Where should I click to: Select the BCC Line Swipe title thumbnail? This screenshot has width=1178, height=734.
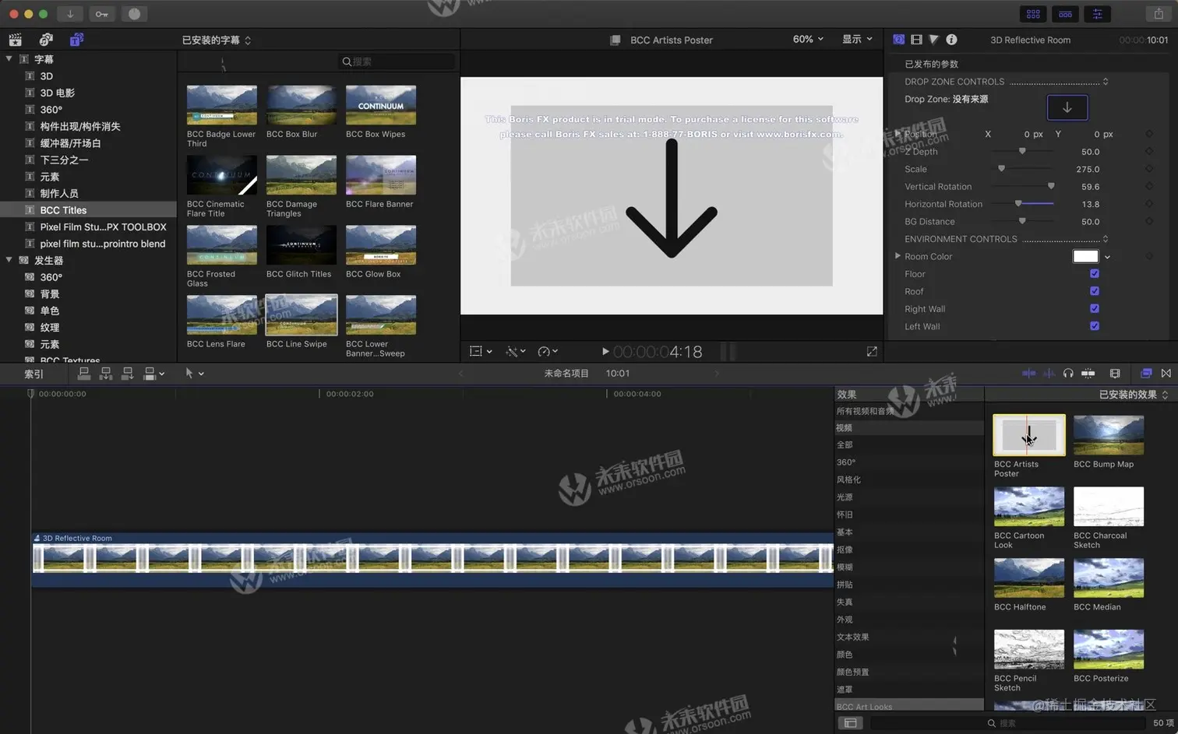[x=302, y=315]
